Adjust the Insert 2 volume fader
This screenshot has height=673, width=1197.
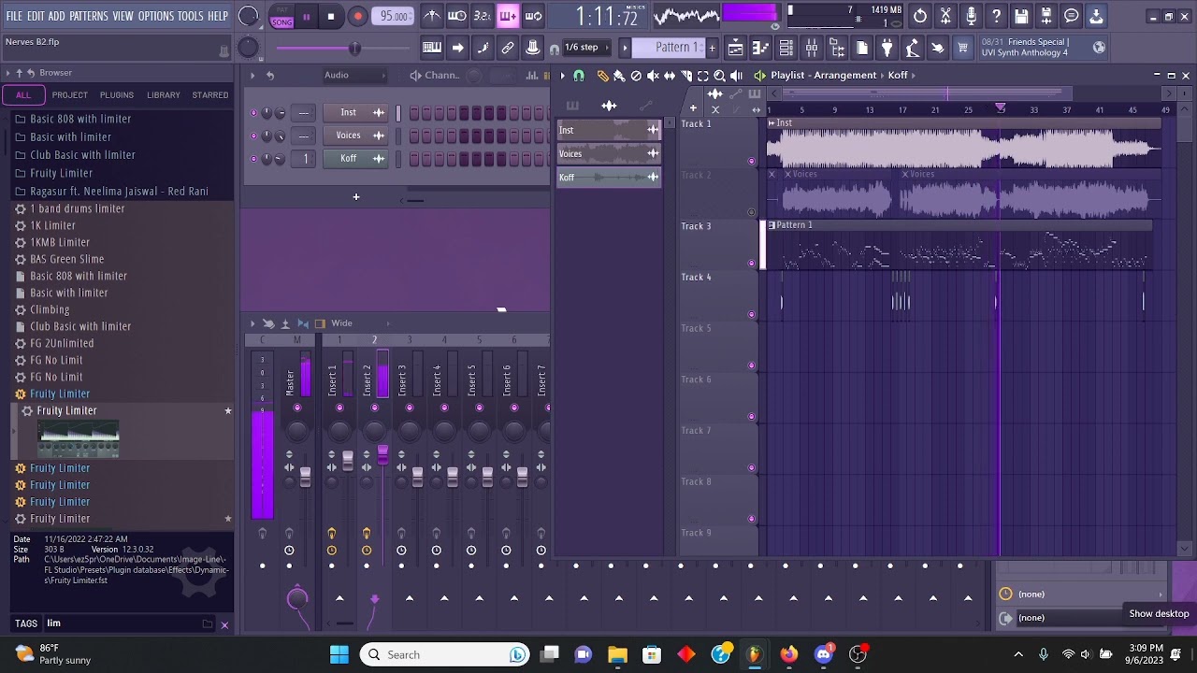pyautogui.click(x=382, y=455)
